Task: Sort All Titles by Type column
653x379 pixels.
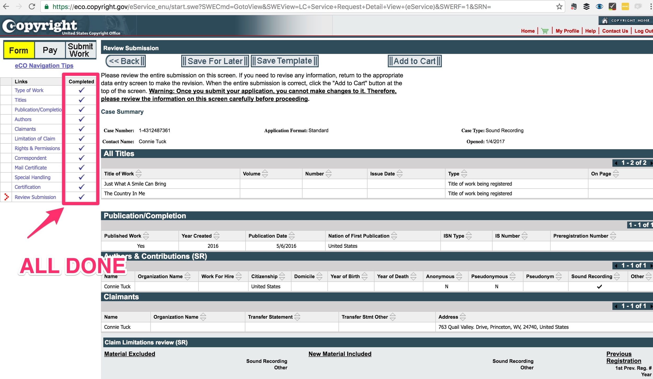Action: click(464, 173)
